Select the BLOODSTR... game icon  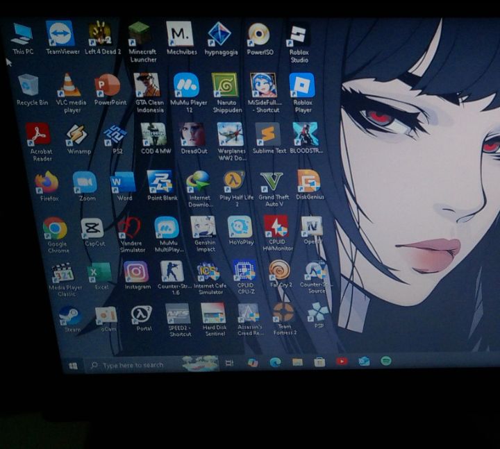click(x=306, y=139)
